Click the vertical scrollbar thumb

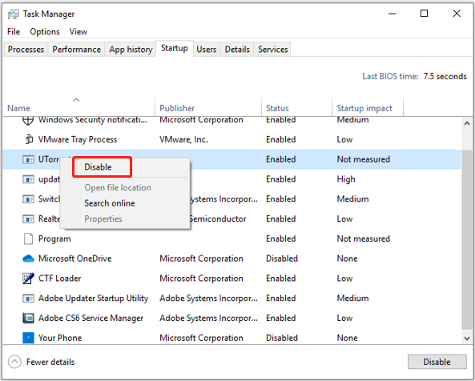point(467,239)
